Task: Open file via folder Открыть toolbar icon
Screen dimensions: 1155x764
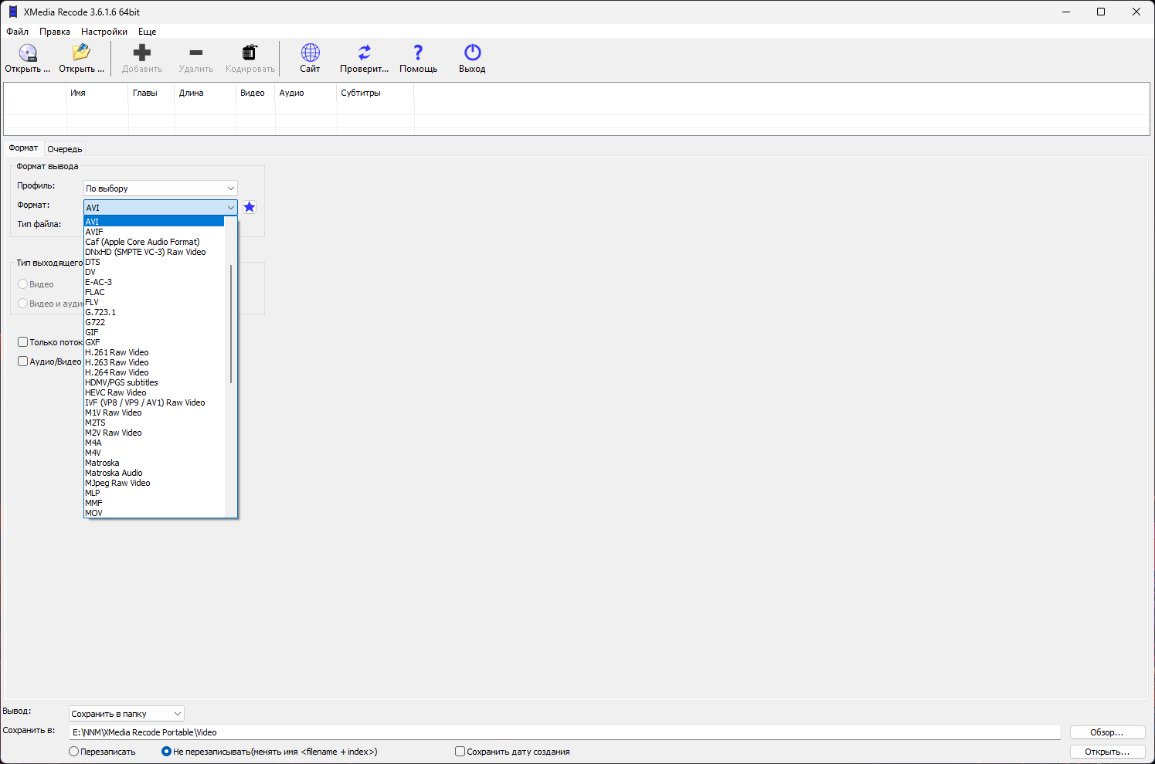Action: click(x=81, y=58)
